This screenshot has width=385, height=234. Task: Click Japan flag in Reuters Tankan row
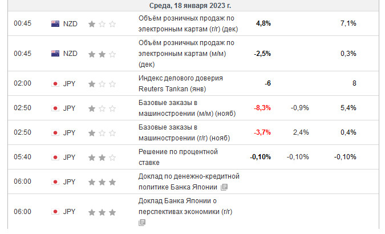55,83
